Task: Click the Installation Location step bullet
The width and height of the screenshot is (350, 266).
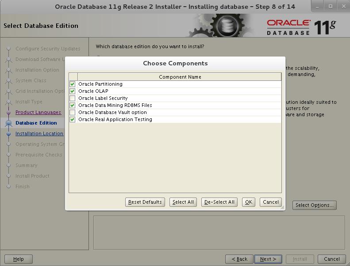Action: (x=9, y=134)
